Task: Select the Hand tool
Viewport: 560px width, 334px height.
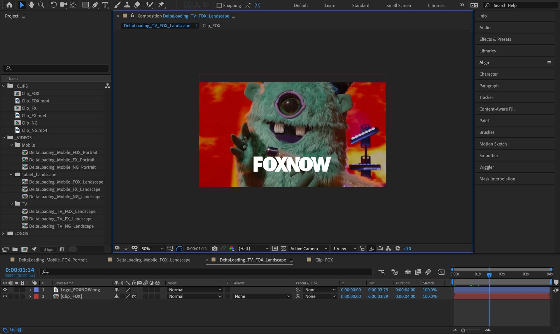Action: (31, 5)
